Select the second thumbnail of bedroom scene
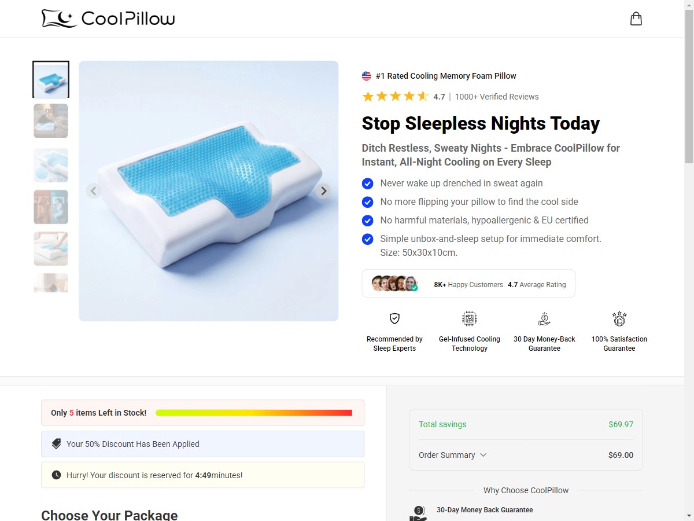This screenshot has height=521, width=694. click(x=51, y=120)
